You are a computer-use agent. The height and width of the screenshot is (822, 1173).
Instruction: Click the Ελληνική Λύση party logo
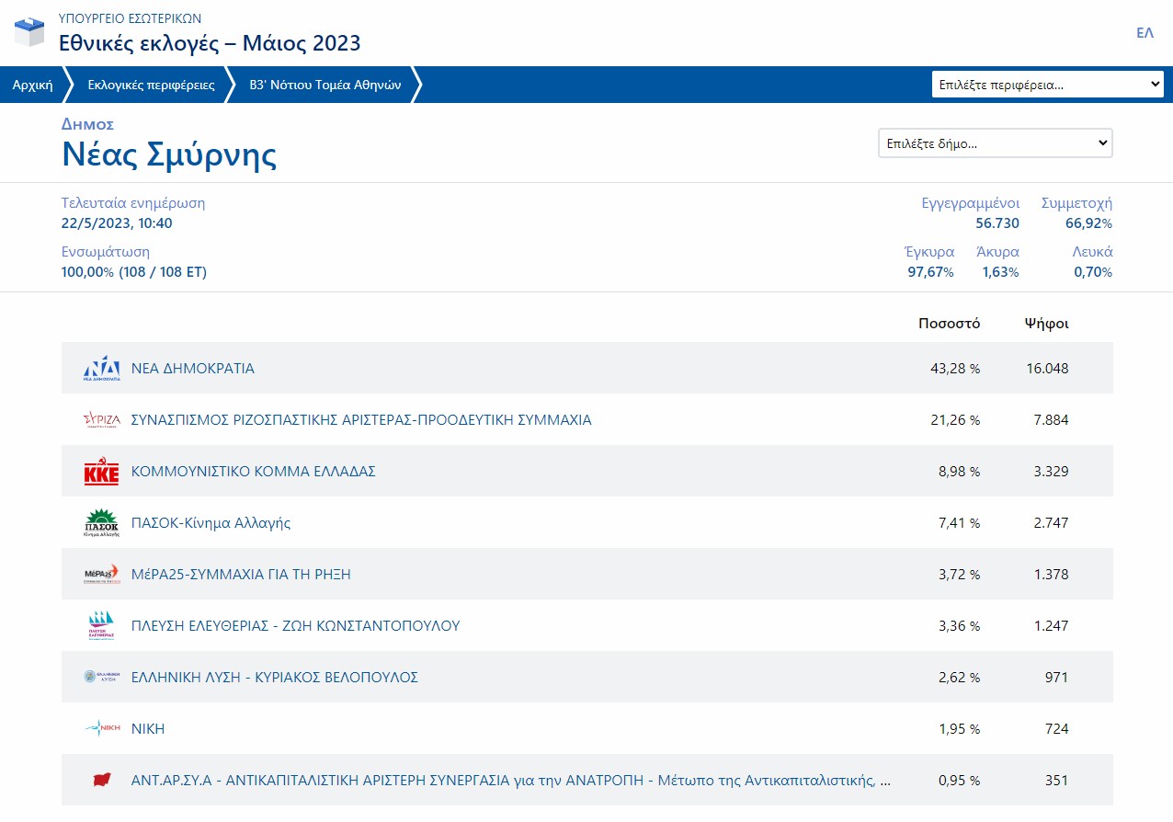point(101,678)
